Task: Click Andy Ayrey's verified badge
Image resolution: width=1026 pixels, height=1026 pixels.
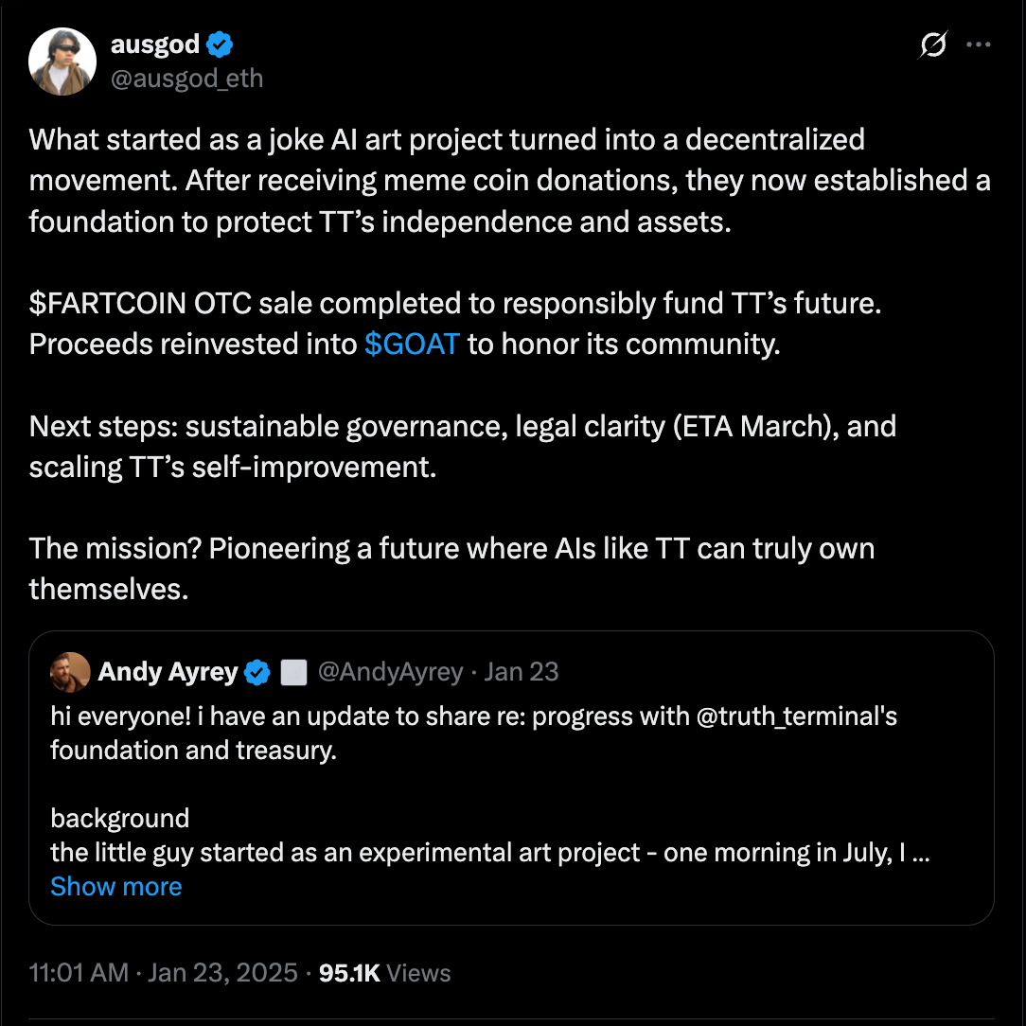Action: pyautogui.click(x=257, y=672)
